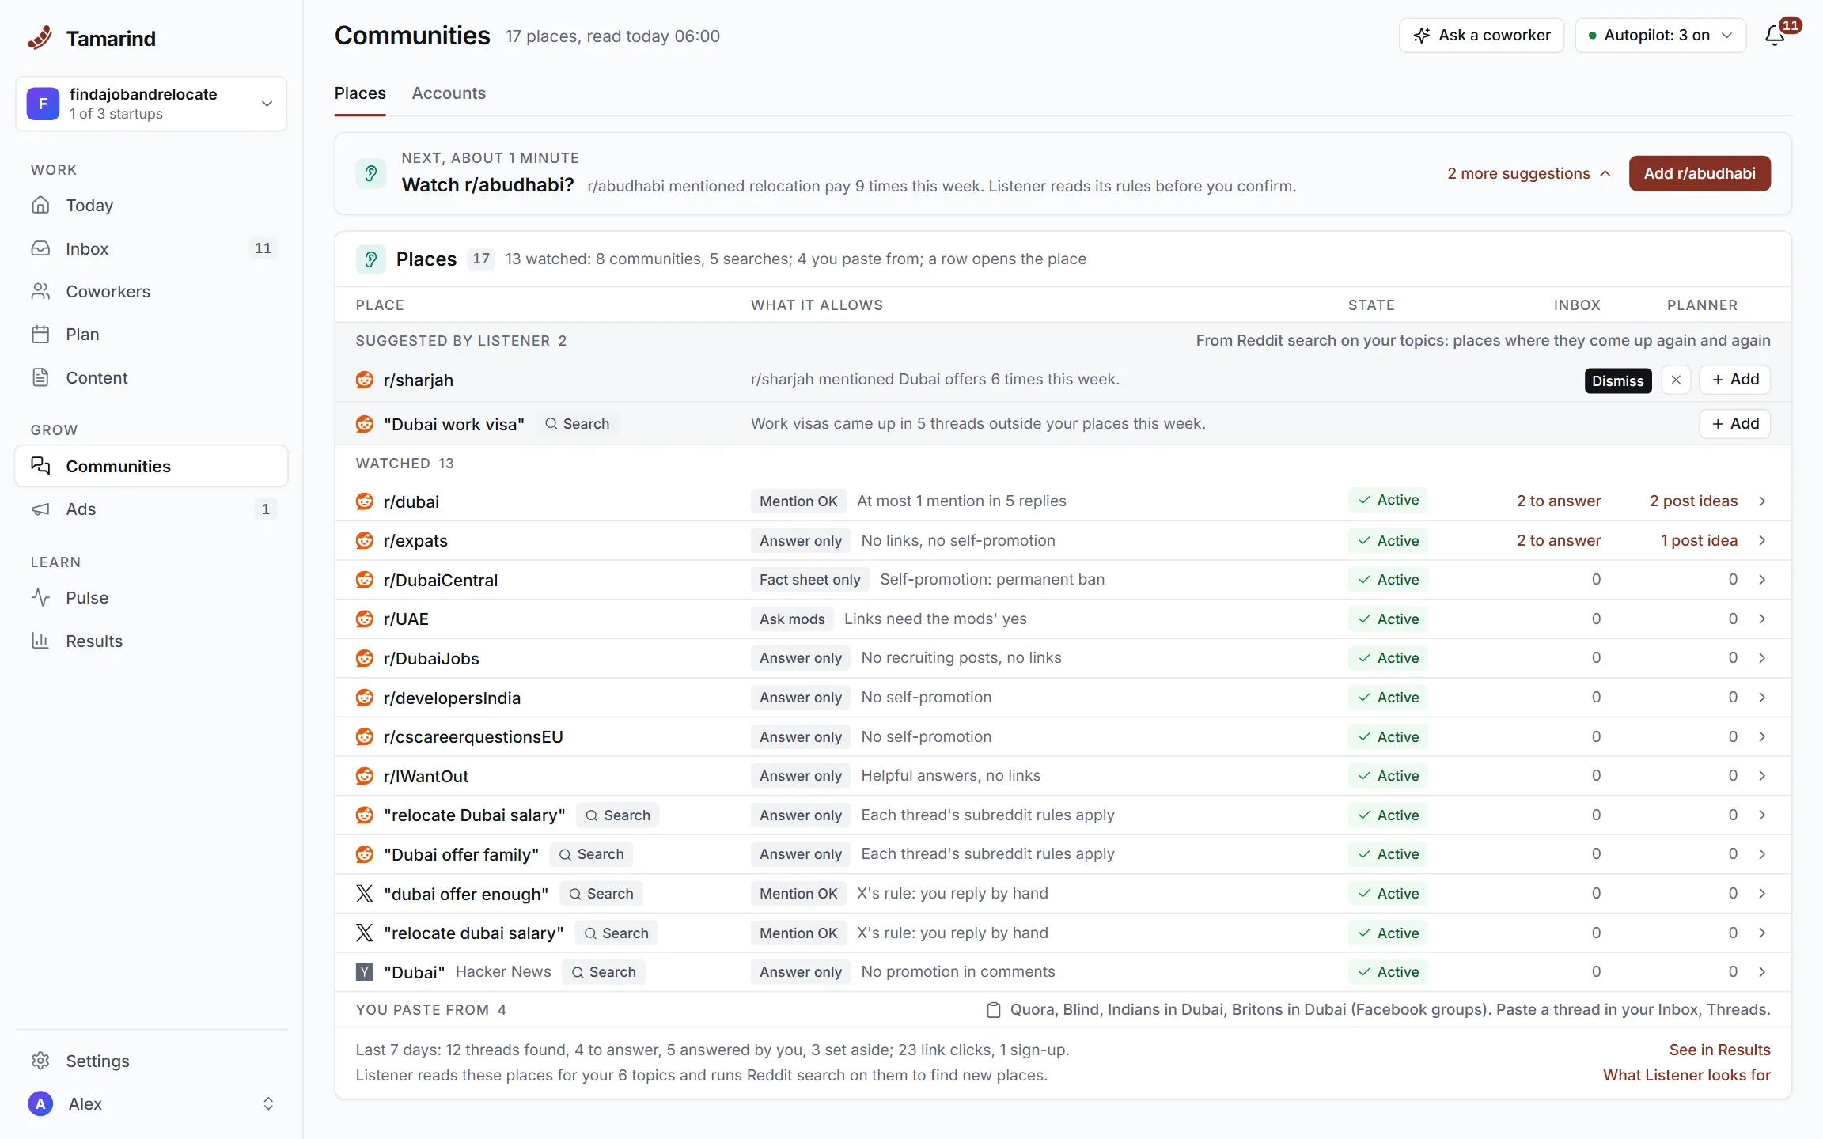Open Today in the sidebar
Viewport: 1823px width, 1139px height.
click(151, 206)
